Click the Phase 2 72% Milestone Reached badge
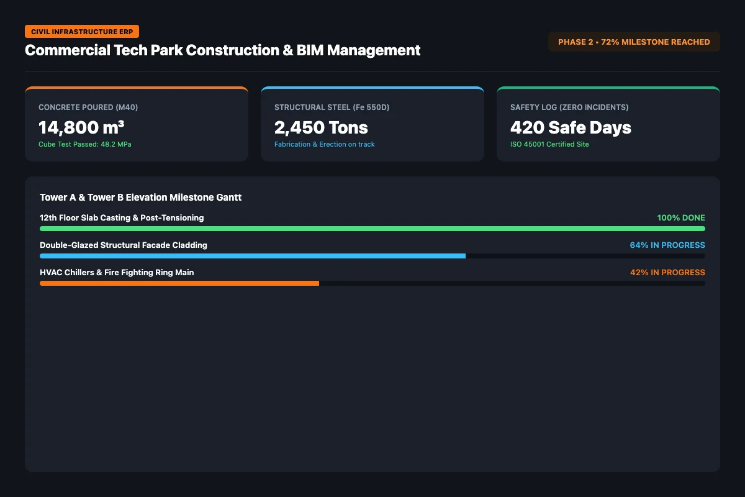The width and height of the screenshot is (745, 497). 634,42
